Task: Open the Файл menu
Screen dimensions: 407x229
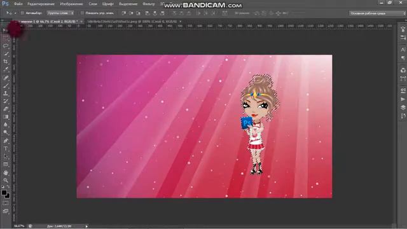Action: [x=18, y=4]
